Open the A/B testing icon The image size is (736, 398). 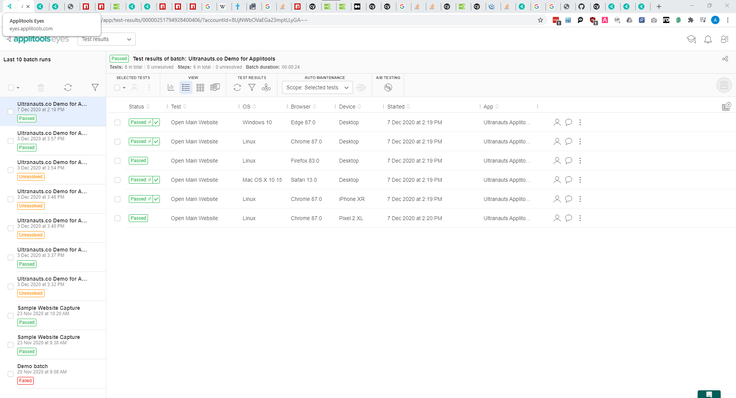tap(388, 87)
